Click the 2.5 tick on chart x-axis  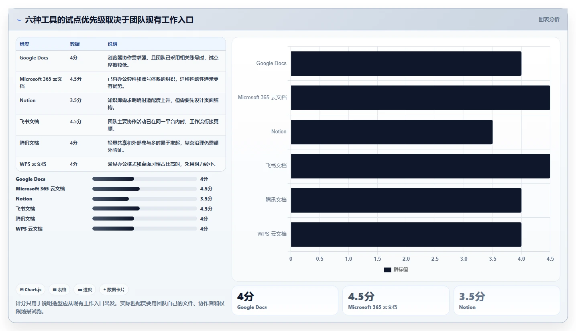pos(435,259)
